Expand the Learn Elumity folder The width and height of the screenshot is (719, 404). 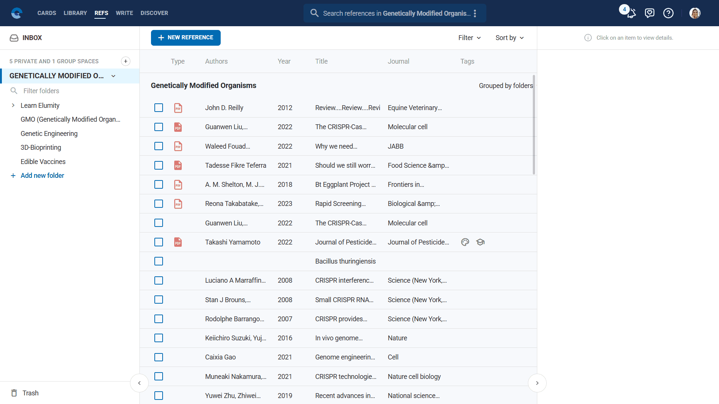pos(13,106)
